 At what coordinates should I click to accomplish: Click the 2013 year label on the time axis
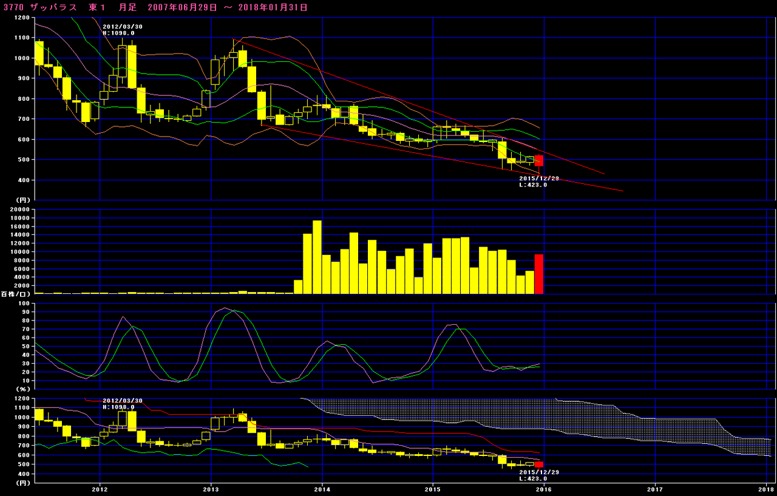click(x=211, y=488)
